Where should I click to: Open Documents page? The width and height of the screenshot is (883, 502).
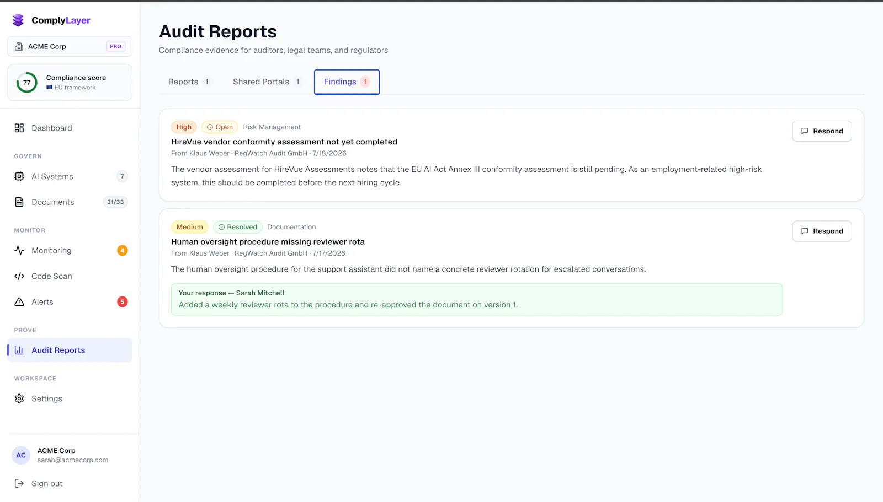click(x=70, y=202)
